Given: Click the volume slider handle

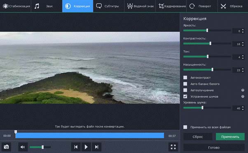Looking at the screenshot, I should click(42, 147).
